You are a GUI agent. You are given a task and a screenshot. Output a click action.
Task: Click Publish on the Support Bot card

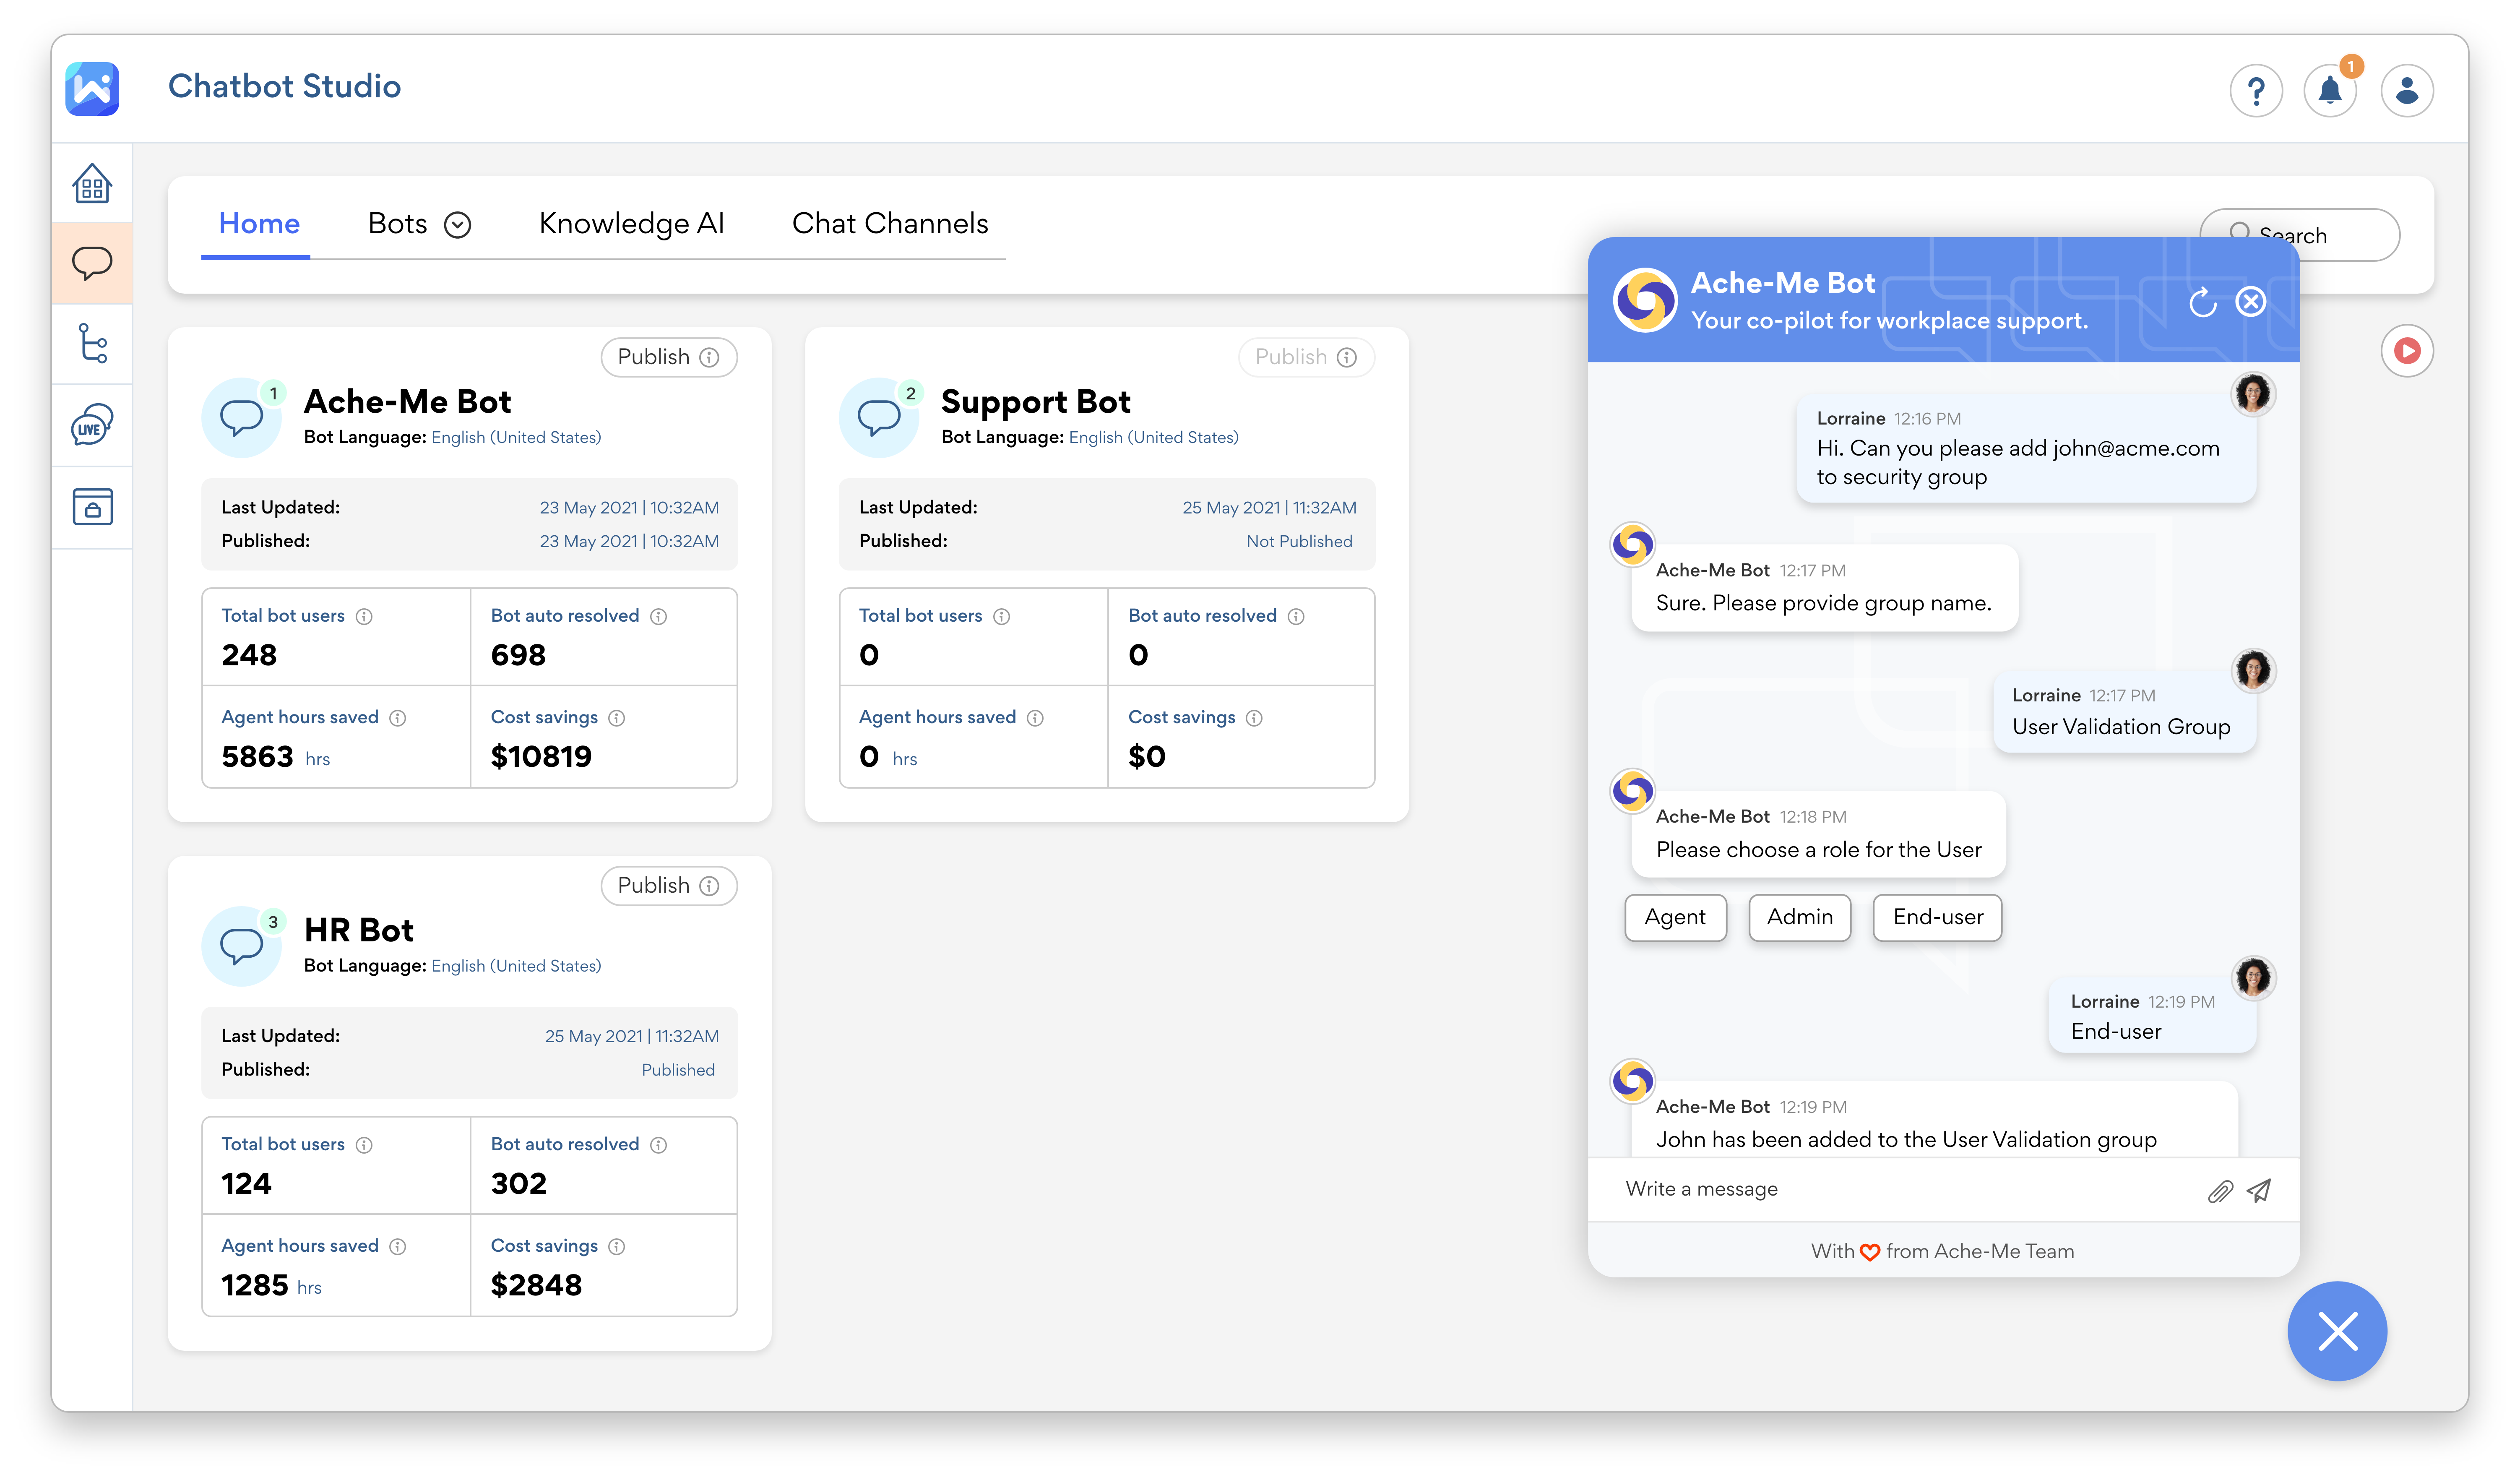point(1306,357)
